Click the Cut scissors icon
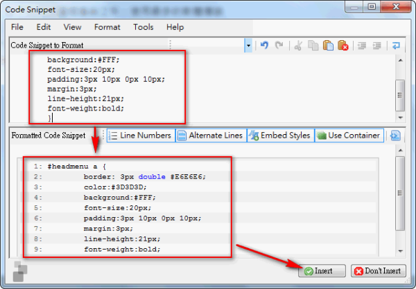This screenshot has width=416, height=289. (x=298, y=45)
